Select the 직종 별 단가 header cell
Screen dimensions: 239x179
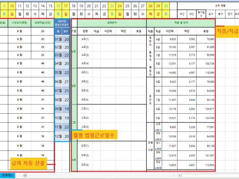[181, 23]
